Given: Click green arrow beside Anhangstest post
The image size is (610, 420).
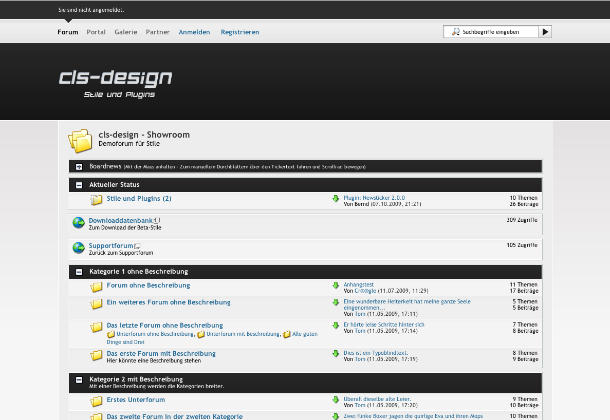Looking at the screenshot, I should click(x=336, y=285).
